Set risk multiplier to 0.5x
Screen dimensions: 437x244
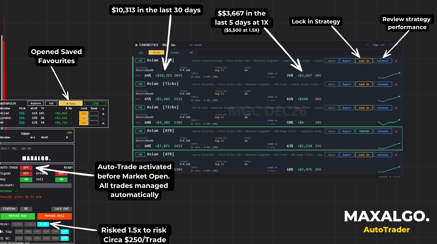click(17, 224)
